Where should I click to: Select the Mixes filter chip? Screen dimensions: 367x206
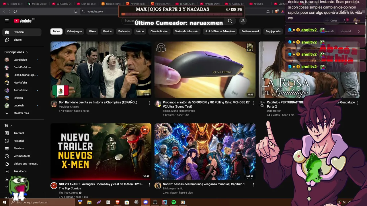[x=92, y=31]
